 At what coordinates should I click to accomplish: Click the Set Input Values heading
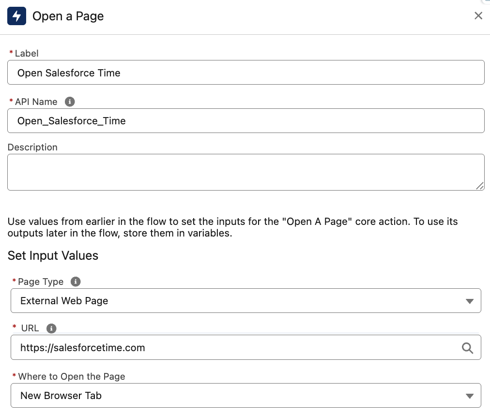click(x=53, y=255)
